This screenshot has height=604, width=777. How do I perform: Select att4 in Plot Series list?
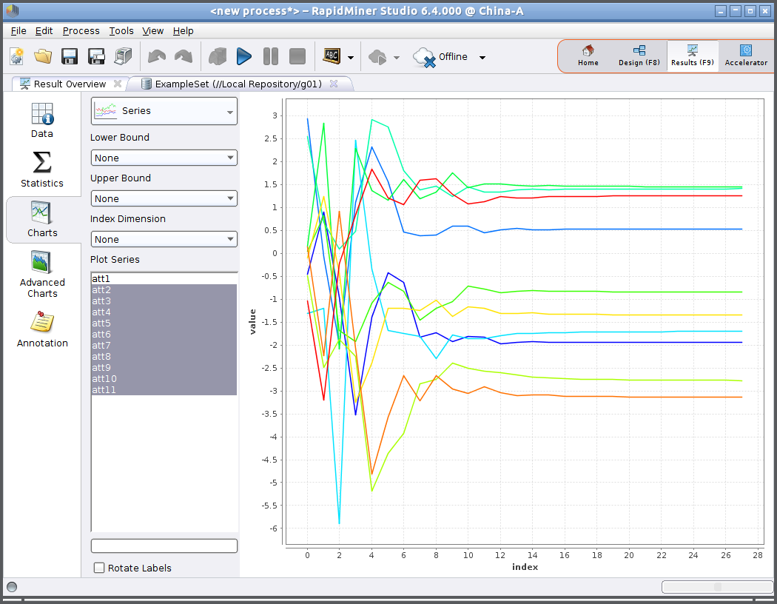coord(164,312)
